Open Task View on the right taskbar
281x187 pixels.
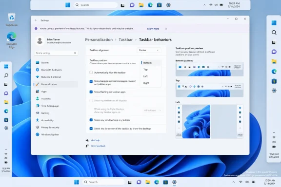click(x=274, y=42)
